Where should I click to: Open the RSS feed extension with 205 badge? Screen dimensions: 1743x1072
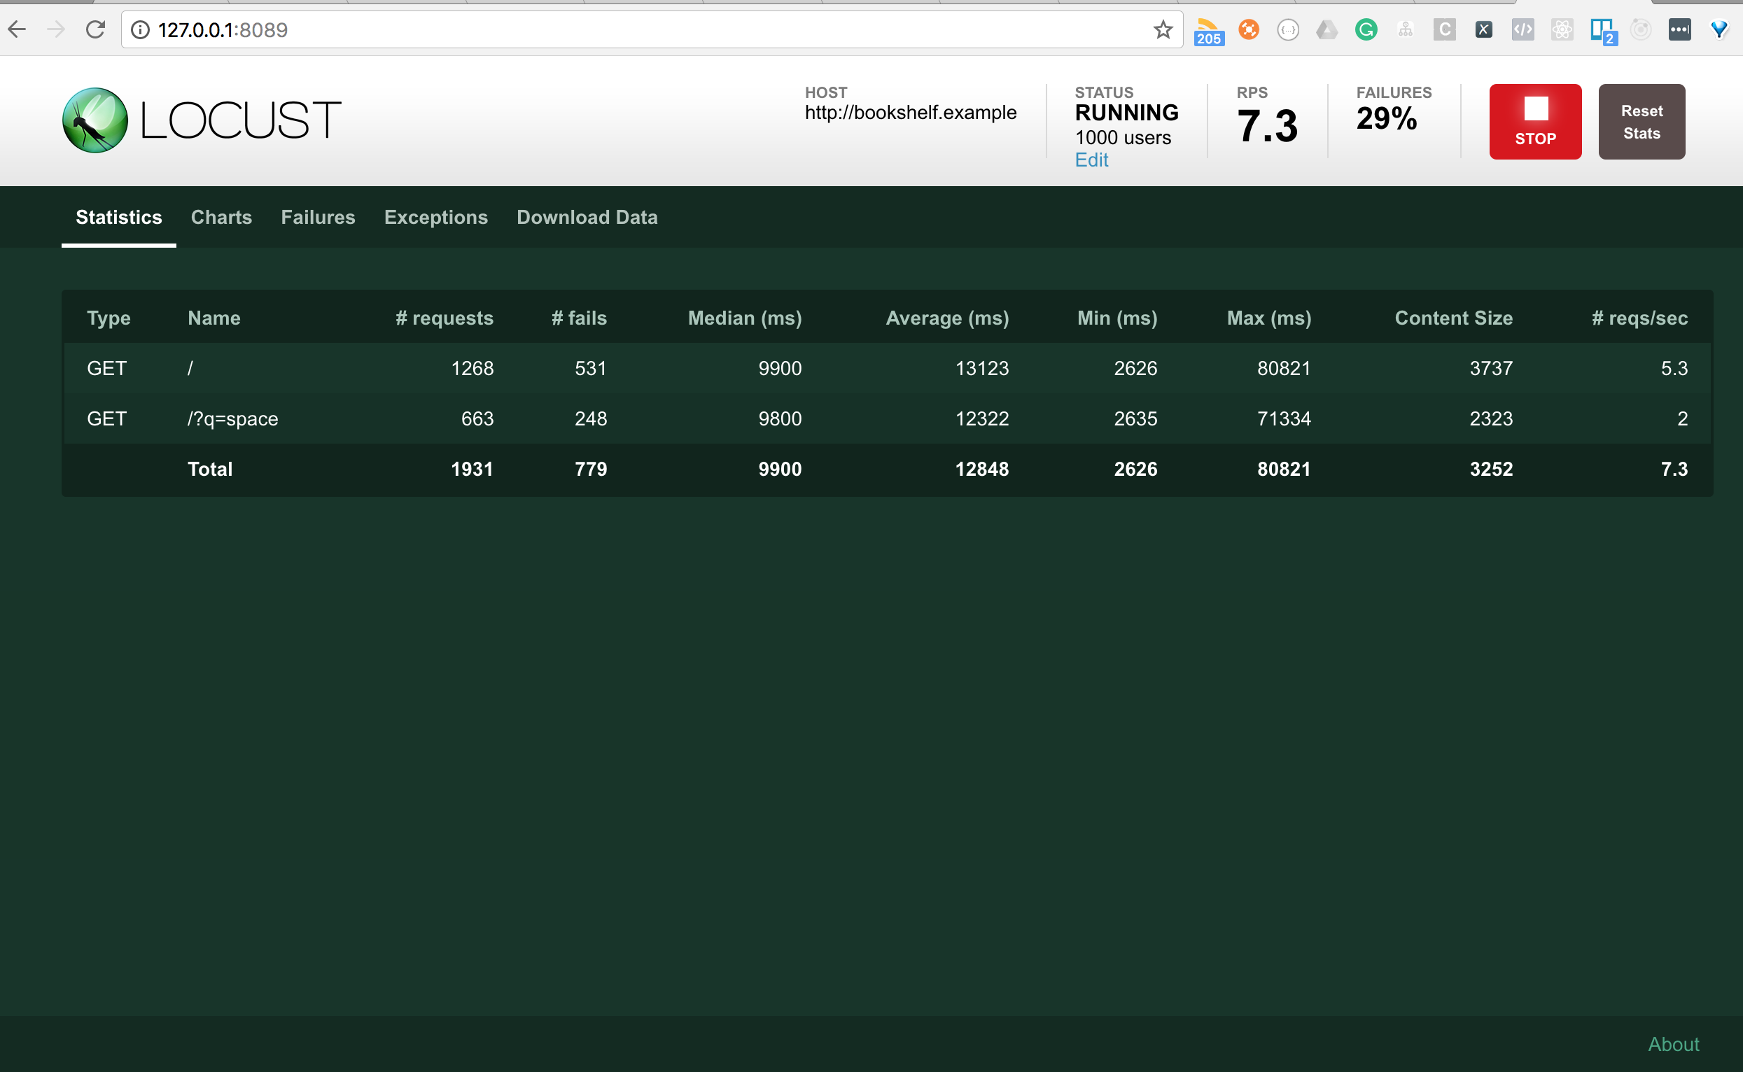coord(1208,31)
